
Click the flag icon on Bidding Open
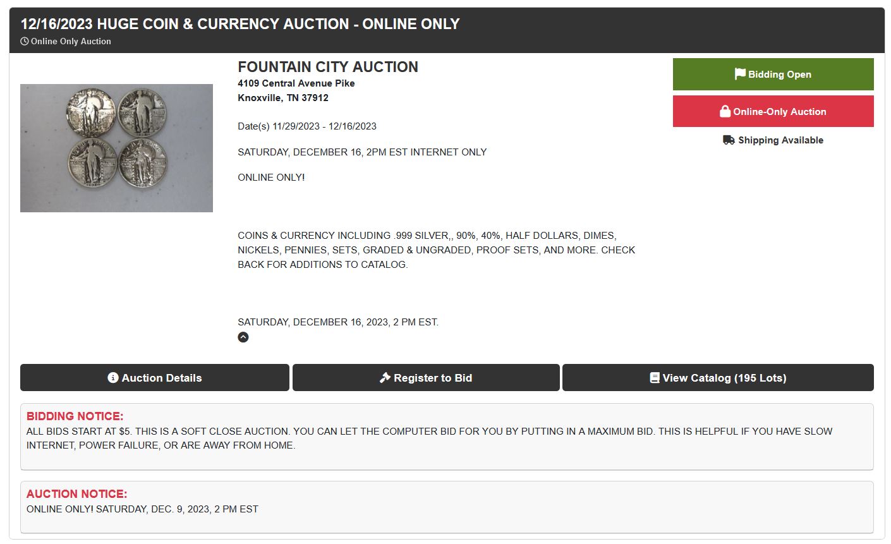pyautogui.click(x=740, y=74)
